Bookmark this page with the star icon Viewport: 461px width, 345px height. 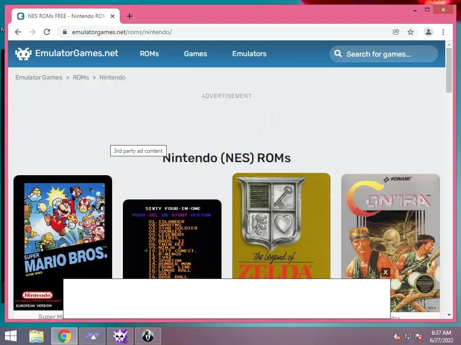pos(411,32)
